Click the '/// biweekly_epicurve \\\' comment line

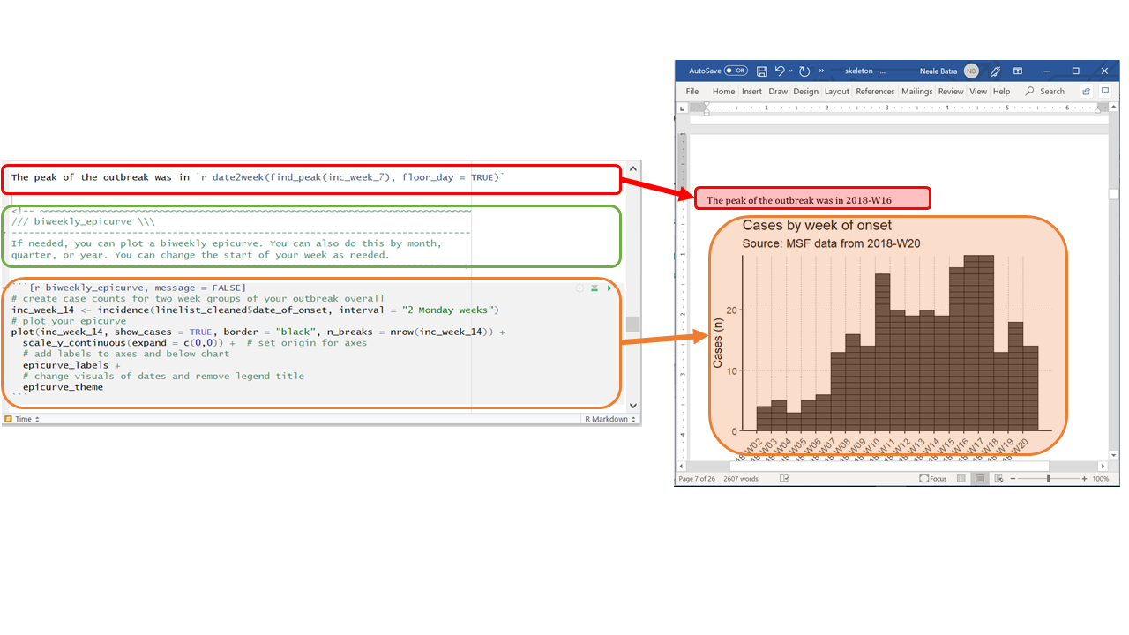83,222
